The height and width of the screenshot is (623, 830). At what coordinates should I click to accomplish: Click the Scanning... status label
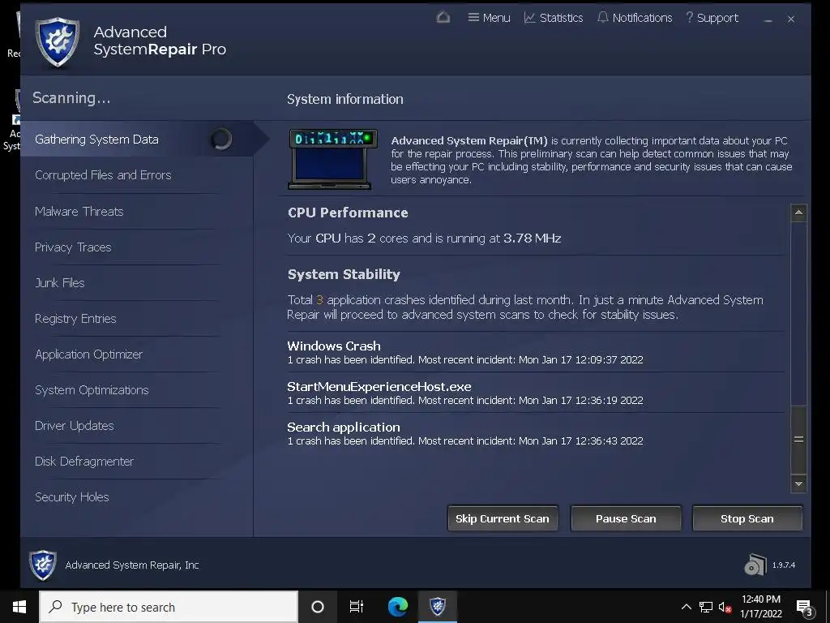pos(71,98)
